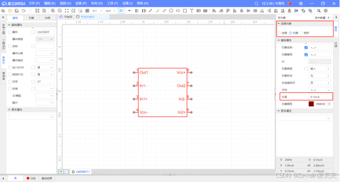The image size is (340, 182).
Task: Click the add page plus button
Action: tap(61, 172)
